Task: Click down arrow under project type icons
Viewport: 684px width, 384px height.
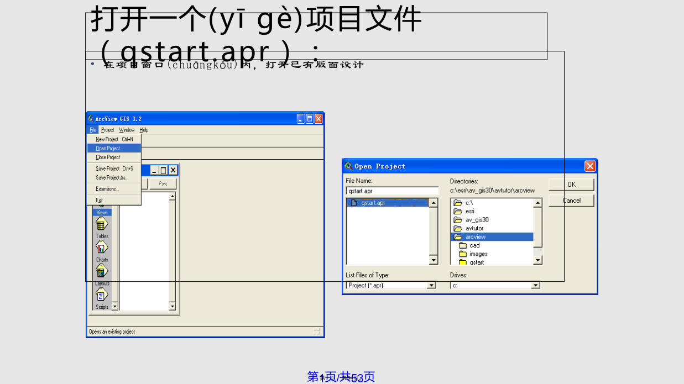Action: pos(114,306)
